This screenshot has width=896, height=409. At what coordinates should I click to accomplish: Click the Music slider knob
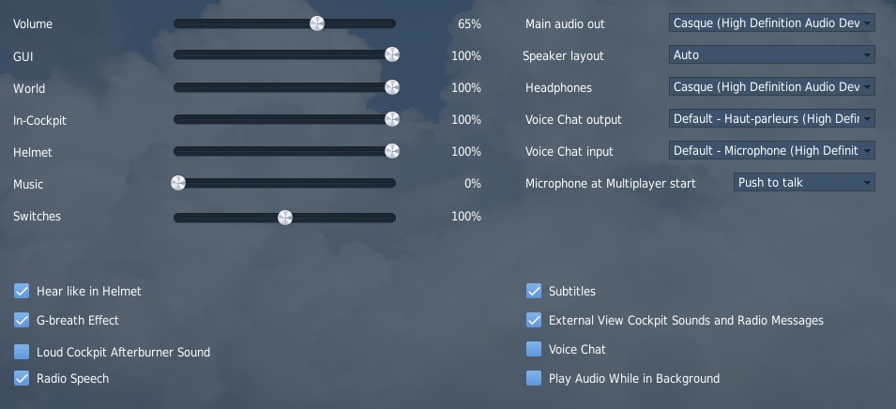pyautogui.click(x=178, y=183)
